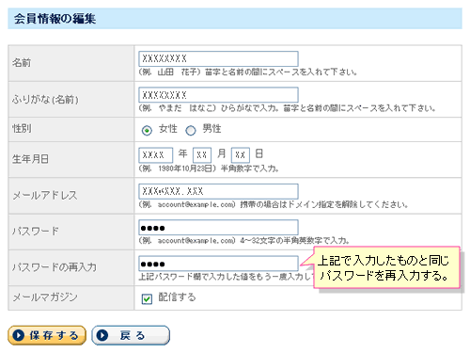The image size is (470, 353).
Task: Click the 女性 label text
Action: [x=168, y=129]
